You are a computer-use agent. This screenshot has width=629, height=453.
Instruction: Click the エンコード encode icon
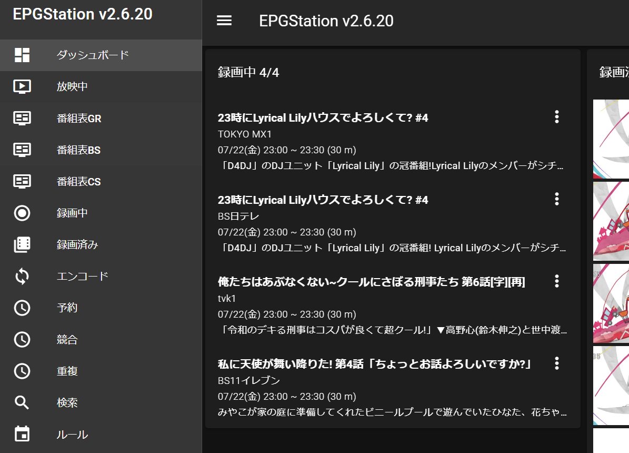pos(21,276)
